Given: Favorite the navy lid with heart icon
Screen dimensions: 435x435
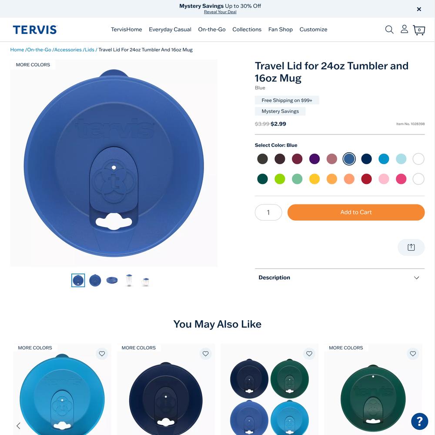Looking at the screenshot, I should [205, 353].
